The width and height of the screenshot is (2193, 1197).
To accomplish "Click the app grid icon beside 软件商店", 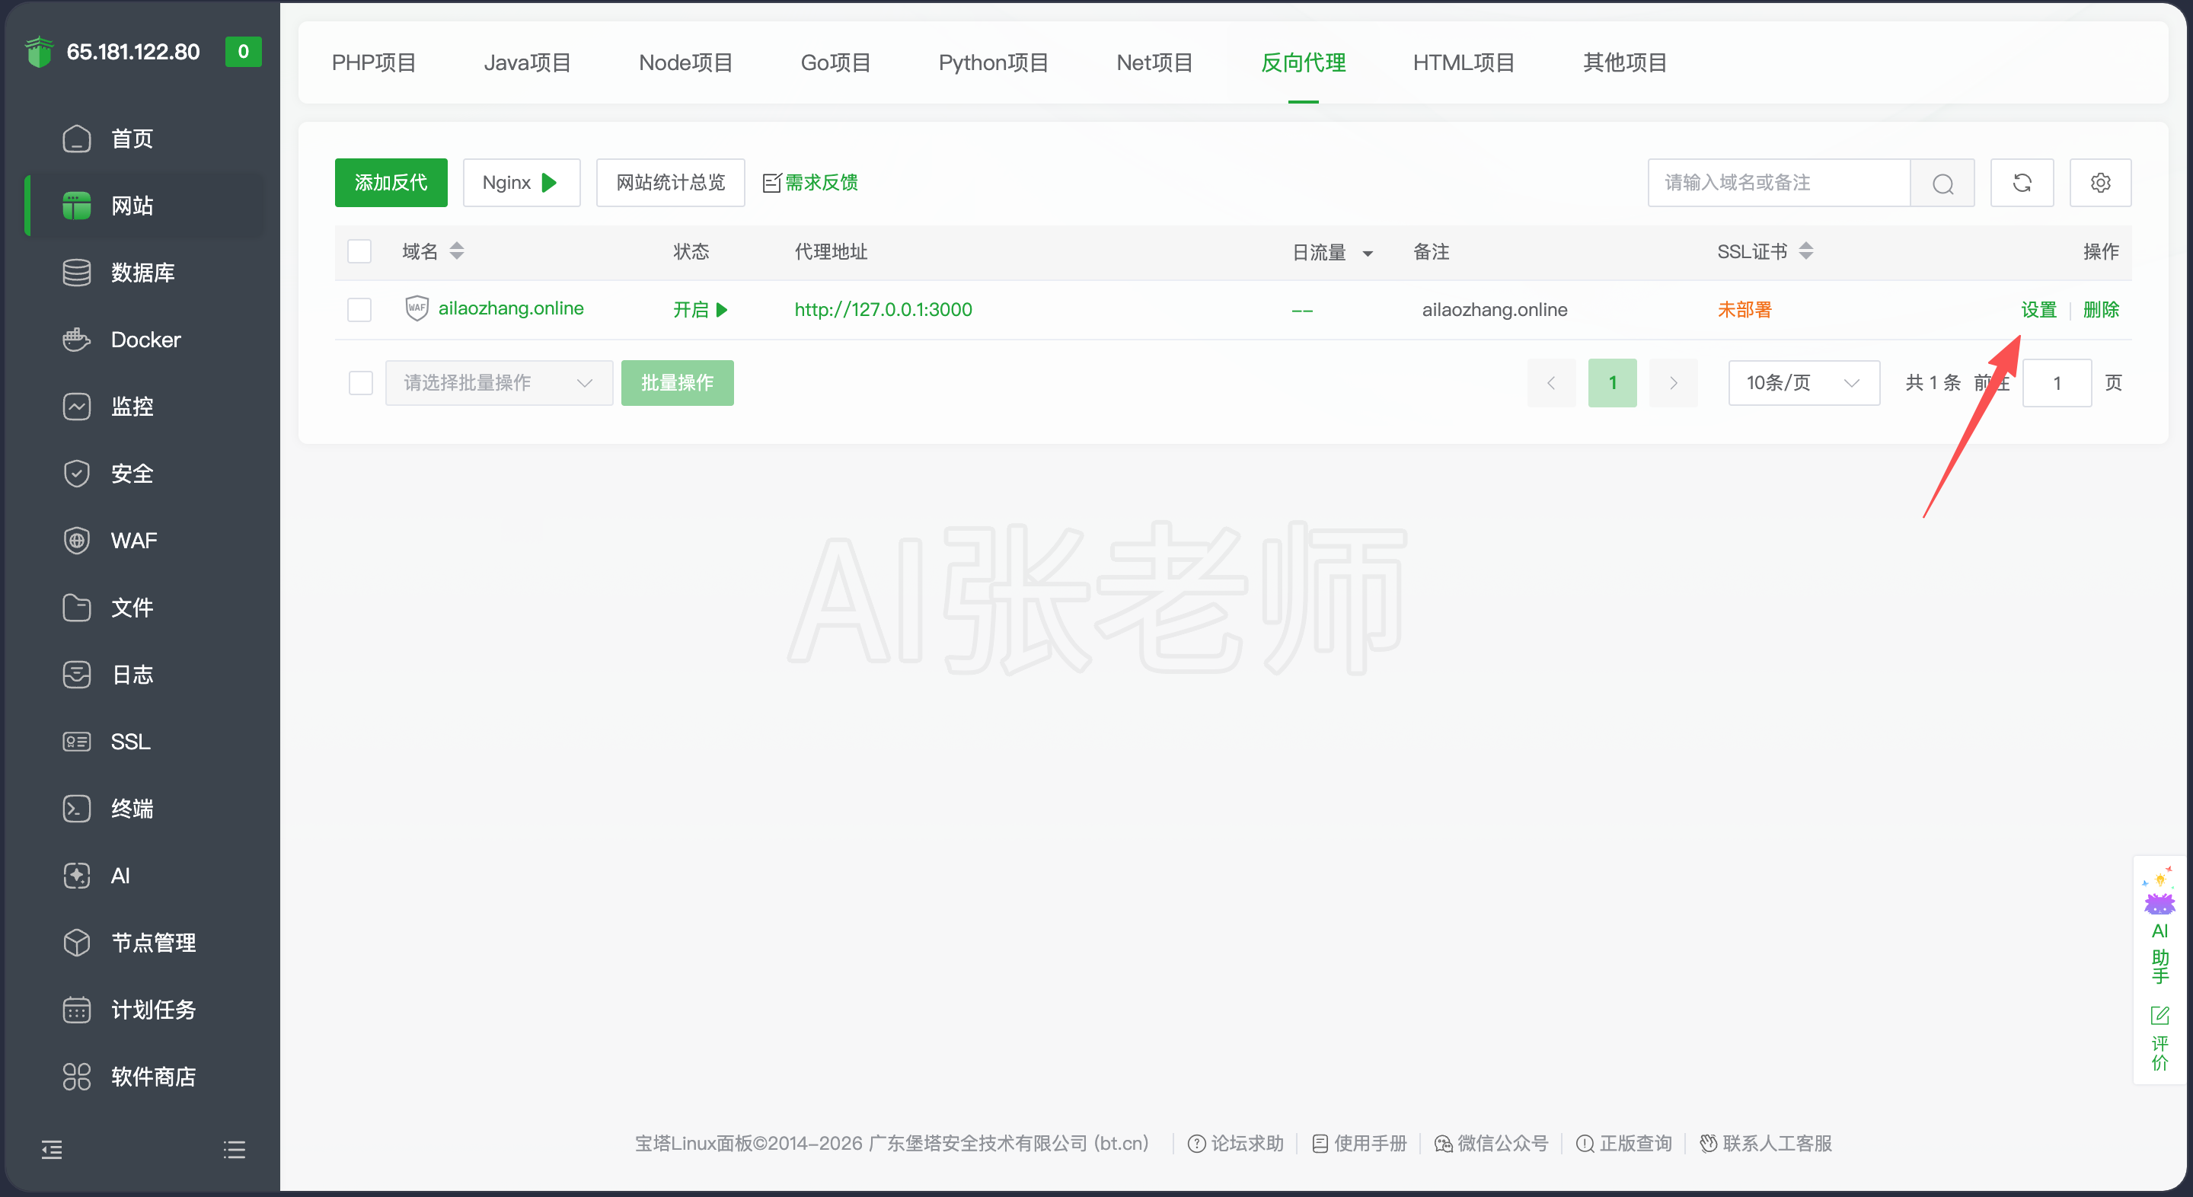I will pos(77,1076).
